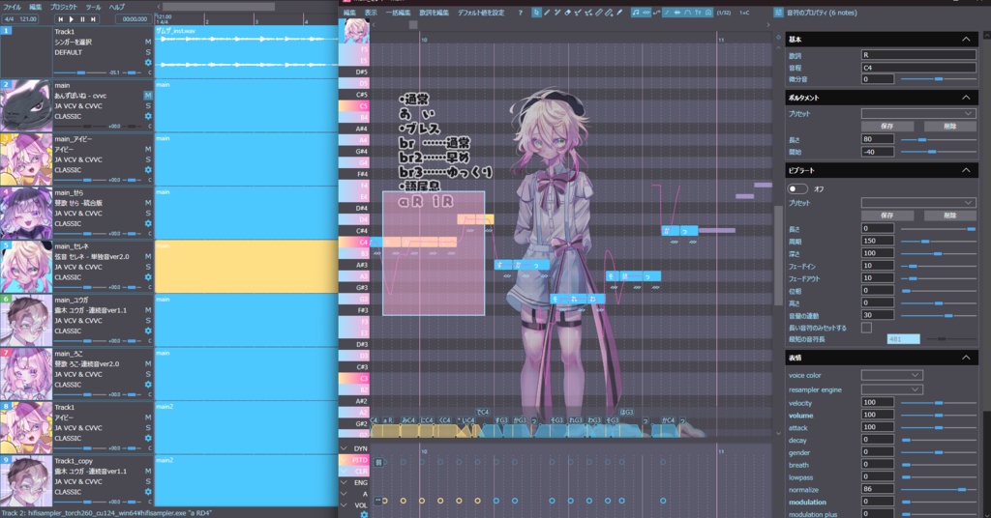Click the vibrato 周期 slider
This screenshot has width=991, height=518.
939,241
